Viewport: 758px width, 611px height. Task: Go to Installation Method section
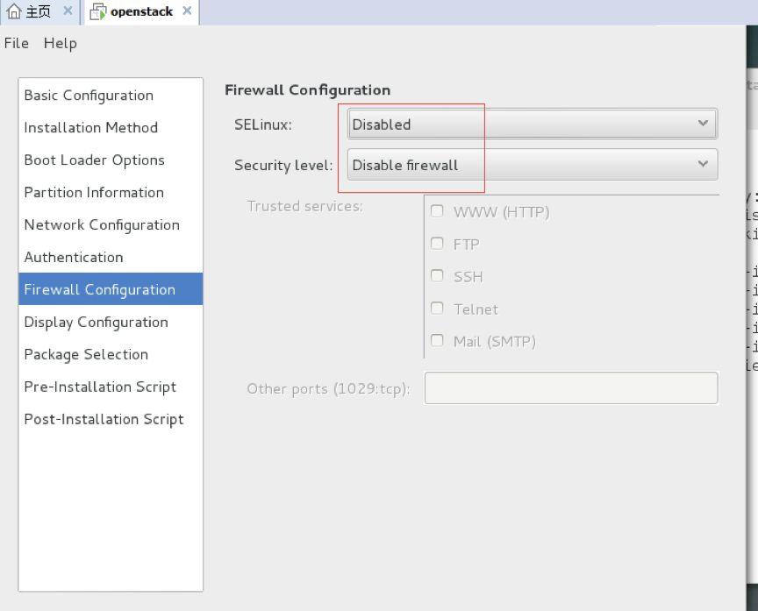pyautogui.click(x=90, y=128)
